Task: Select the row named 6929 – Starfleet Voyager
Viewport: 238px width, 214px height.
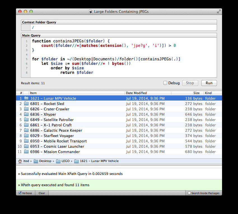Action: pyautogui.click(x=119, y=136)
